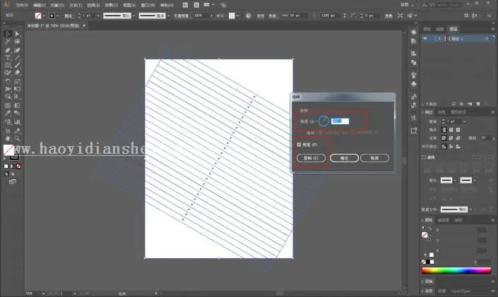The width and height of the screenshot is (498, 297).
Task: Open the 帮助(H) Help menu
Action: 167,6
